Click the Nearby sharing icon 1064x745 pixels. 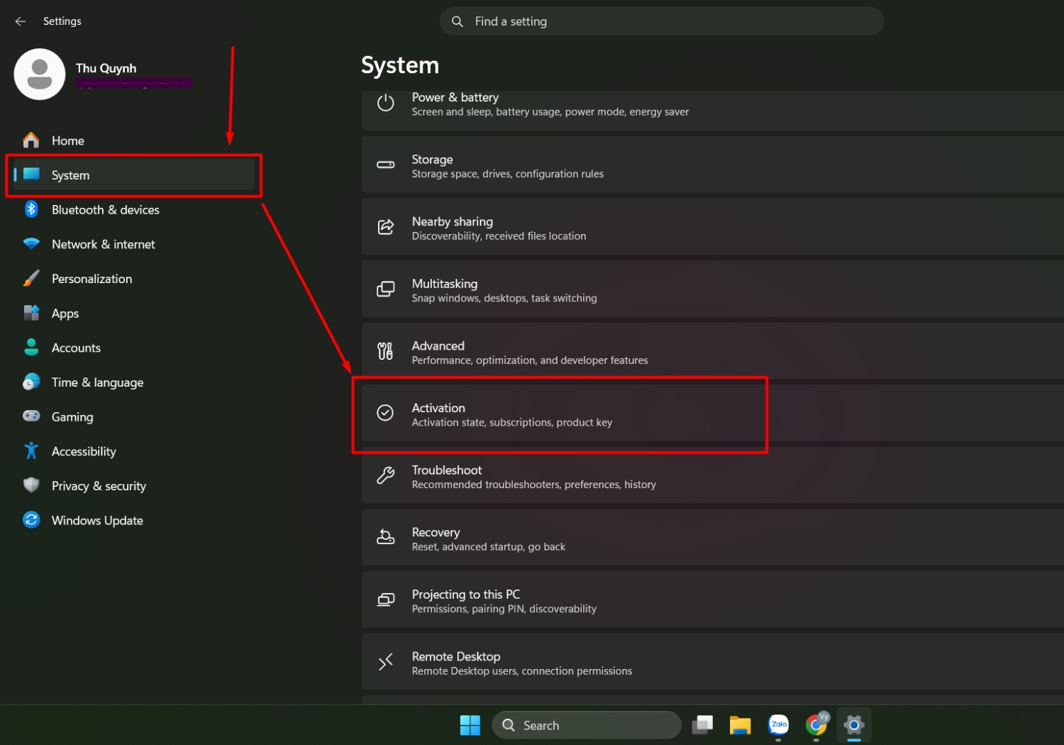[x=386, y=227]
